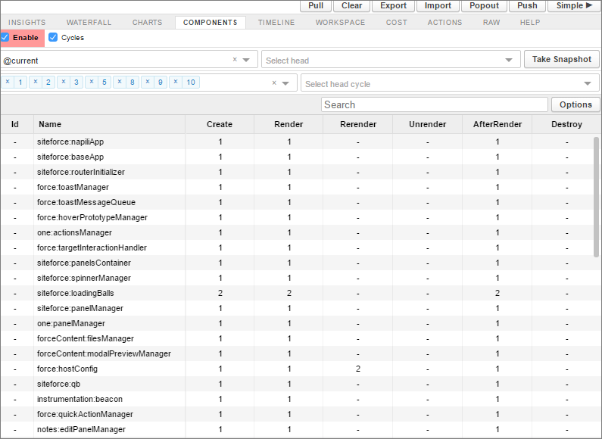Remove cycle tag 10 using its x
Screen dimensions: 602x439
tap(176, 82)
